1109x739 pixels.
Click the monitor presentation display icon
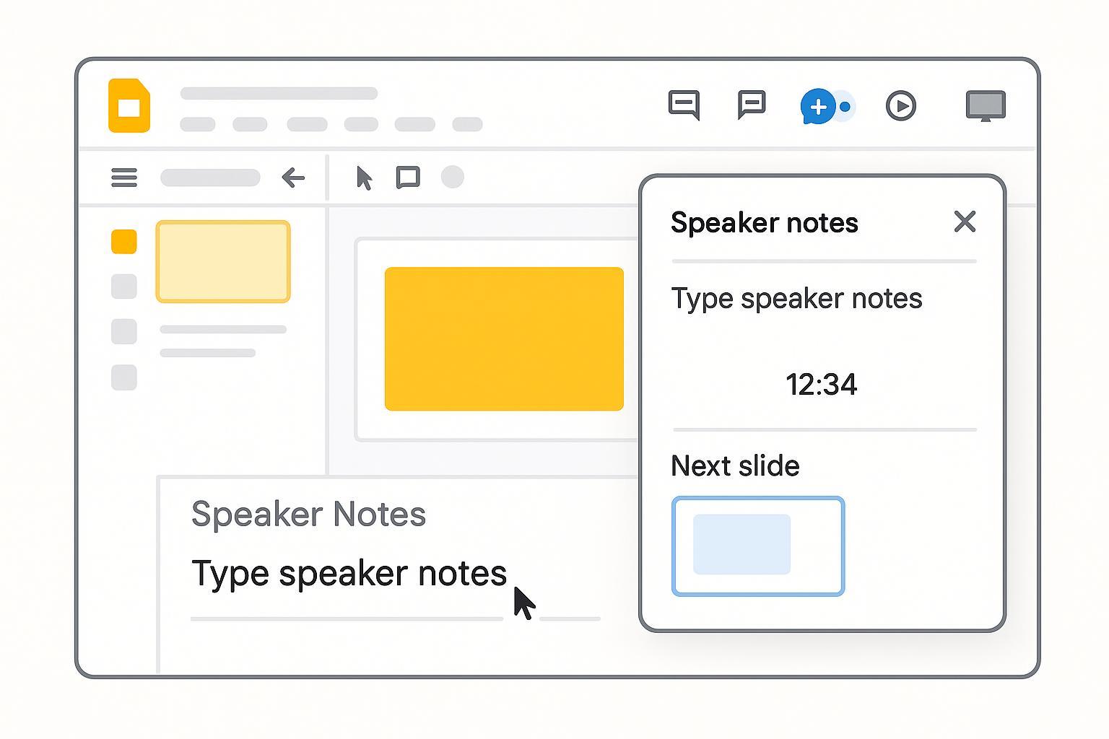pos(986,105)
